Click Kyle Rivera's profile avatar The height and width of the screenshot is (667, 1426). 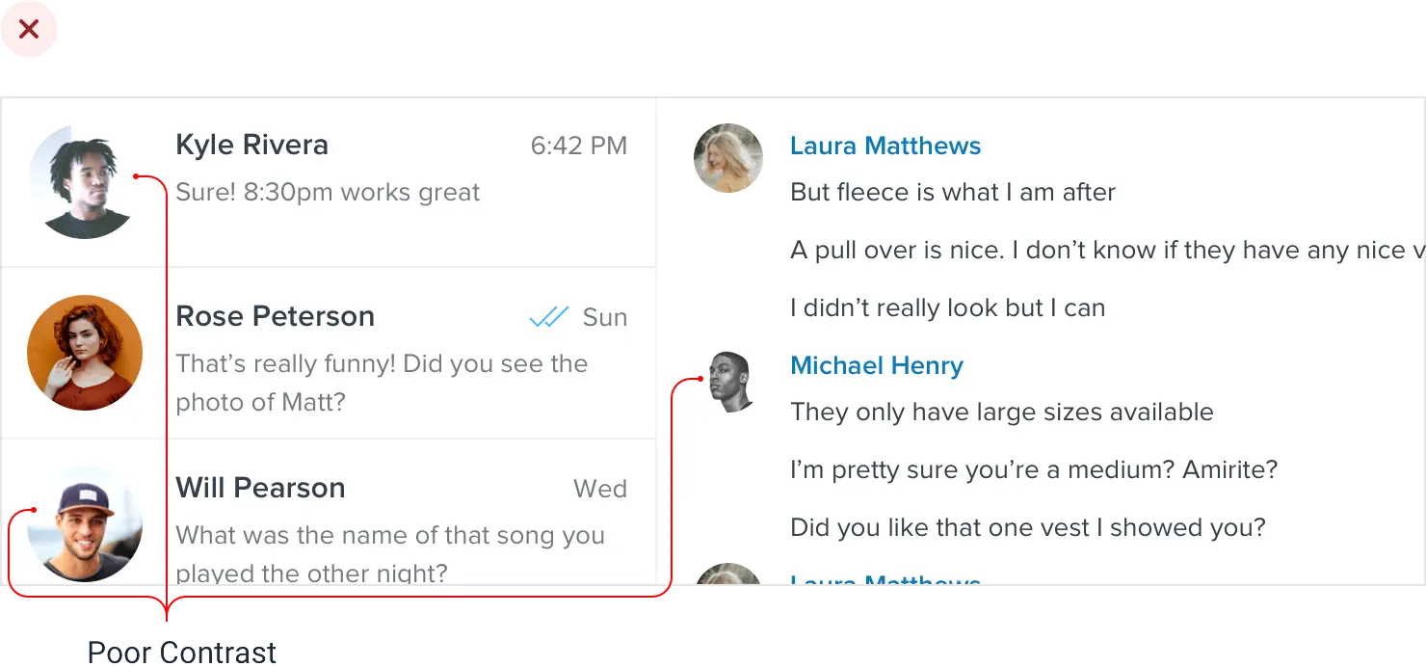pos(85,181)
